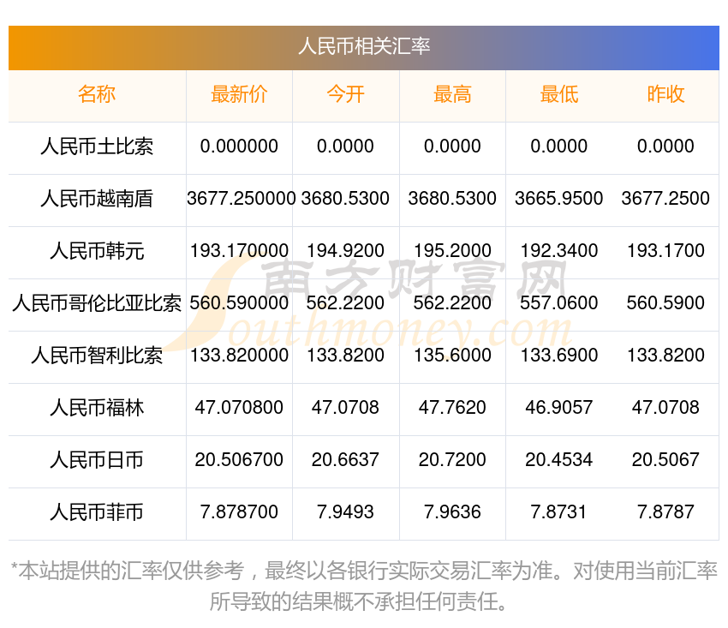This screenshot has width=728, height=628.
Task: Click the 昨收 value 133.8200 for 人民币智利比索
Action: click(665, 356)
